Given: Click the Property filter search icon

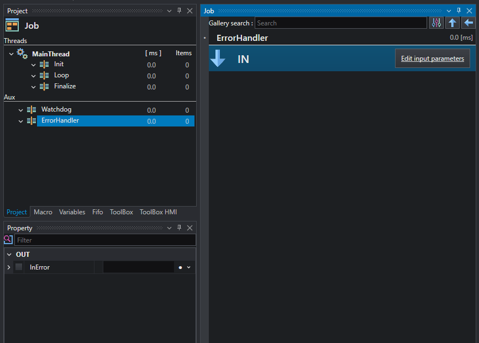Looking at the screenshot, I should [8, 240].
